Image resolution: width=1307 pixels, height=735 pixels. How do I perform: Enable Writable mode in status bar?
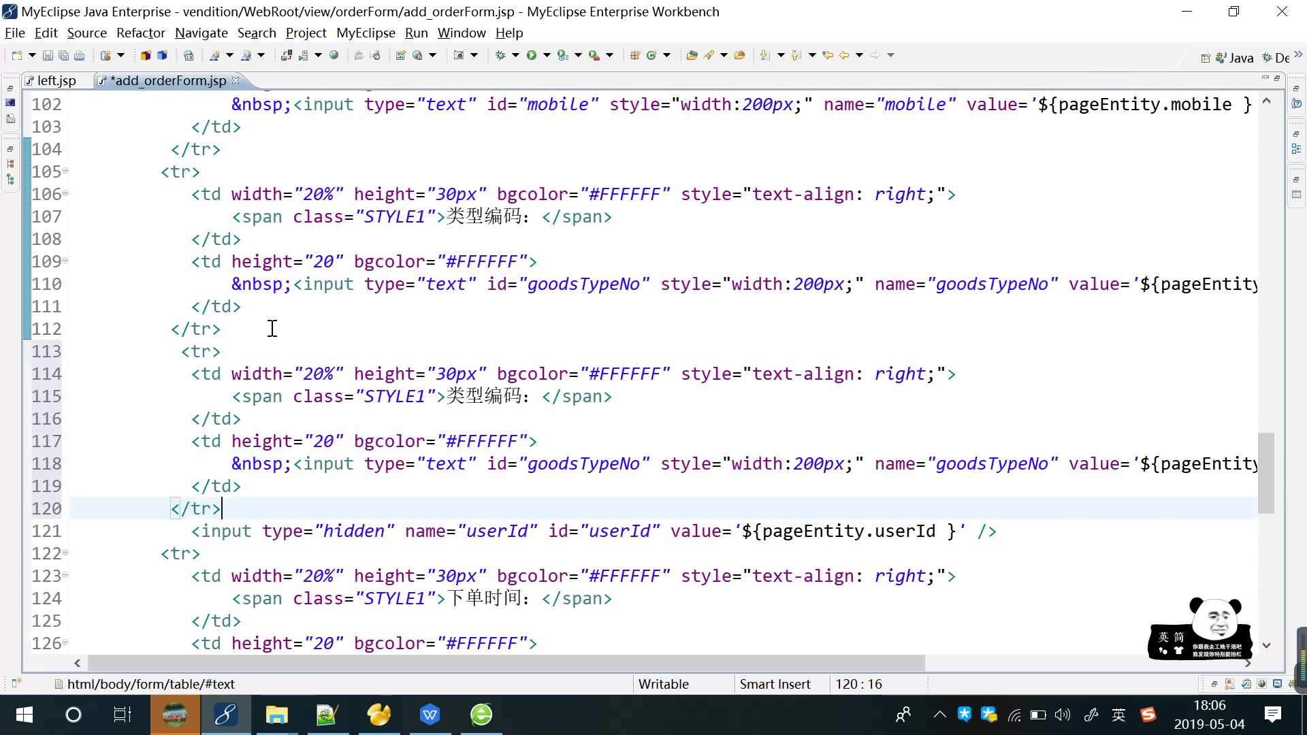(x=662, y=684)
